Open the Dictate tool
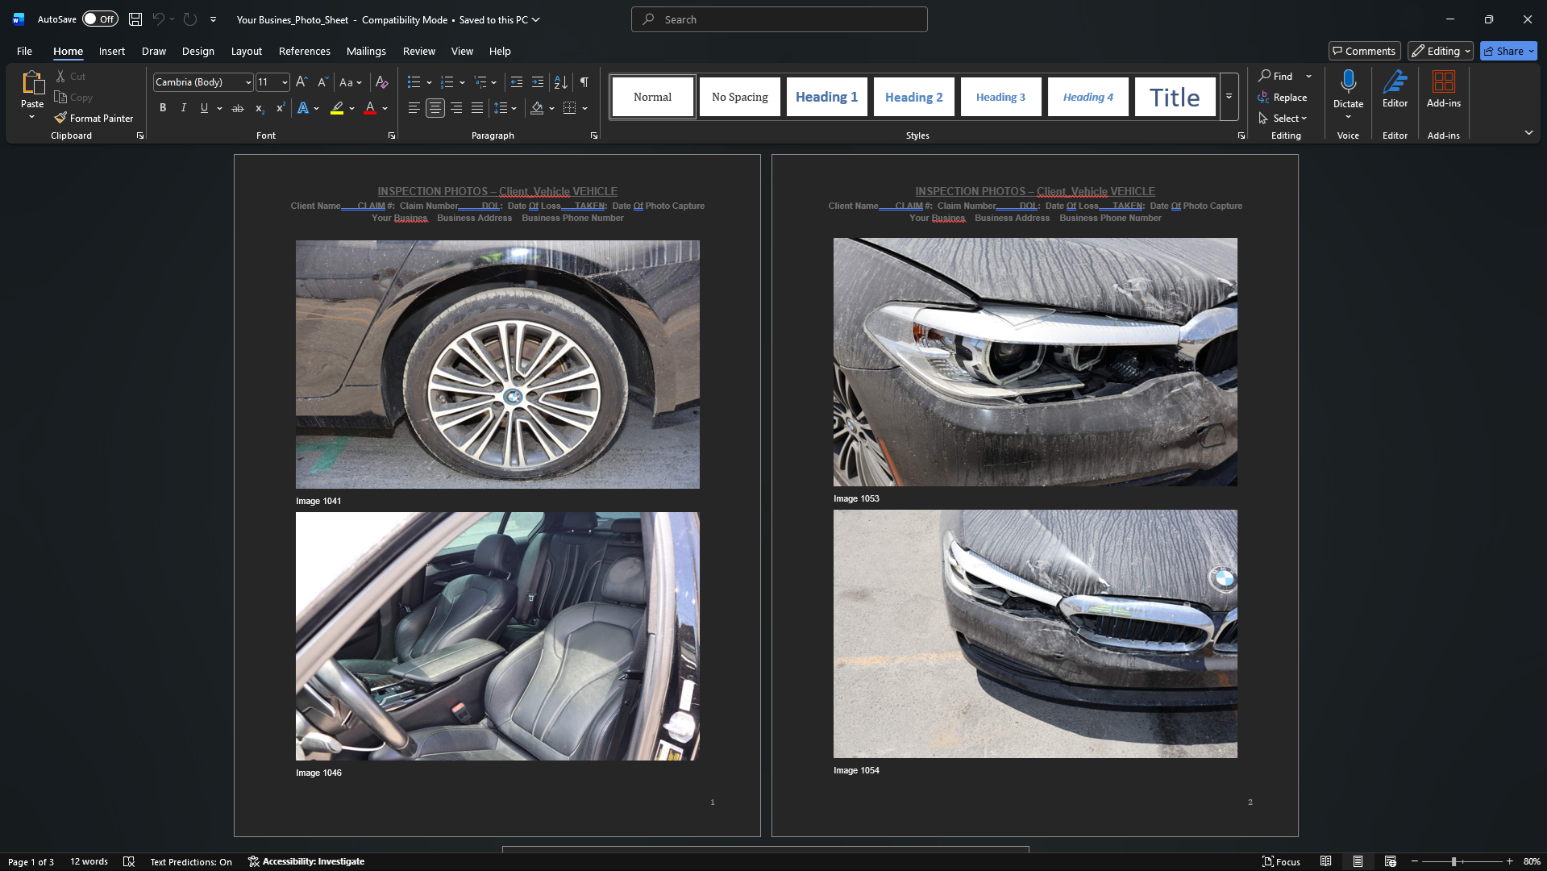The image size is (1547, 871). (1348, 90)
